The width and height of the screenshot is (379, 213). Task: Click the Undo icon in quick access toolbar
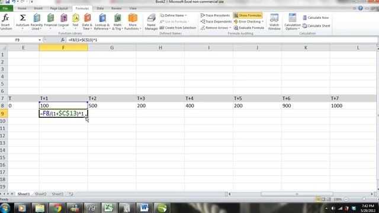(x=14, y=2)
